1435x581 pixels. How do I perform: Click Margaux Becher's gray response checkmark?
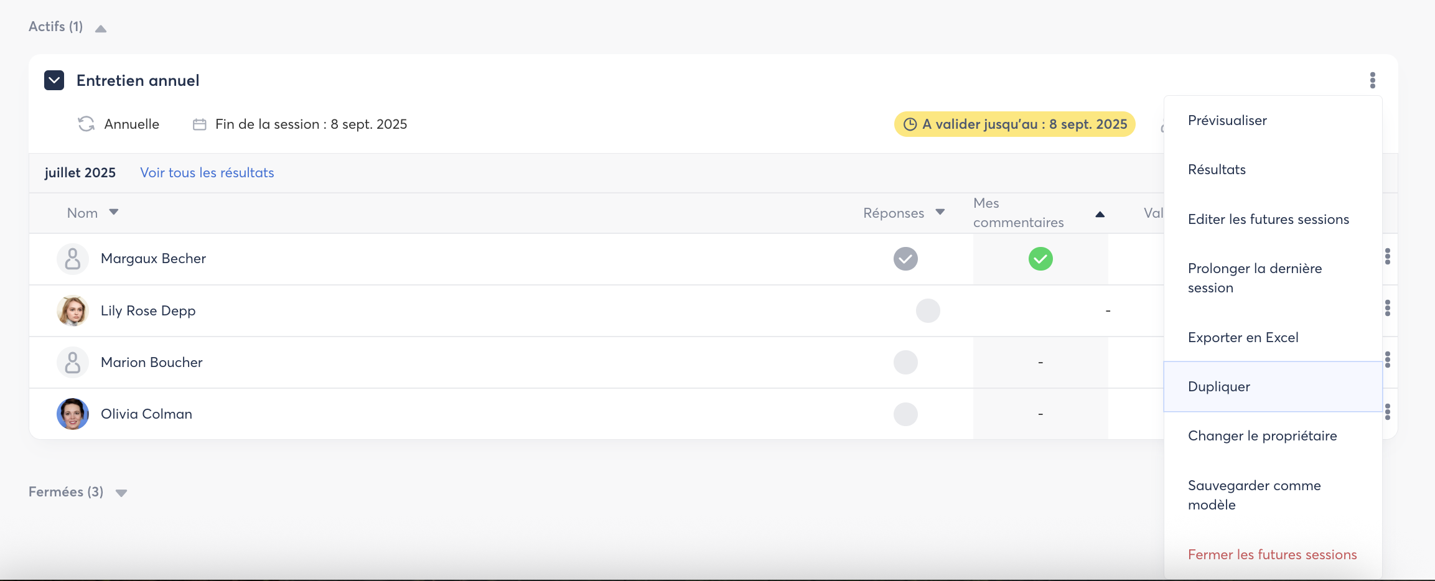pyautogui.click(x=905, y=259)
